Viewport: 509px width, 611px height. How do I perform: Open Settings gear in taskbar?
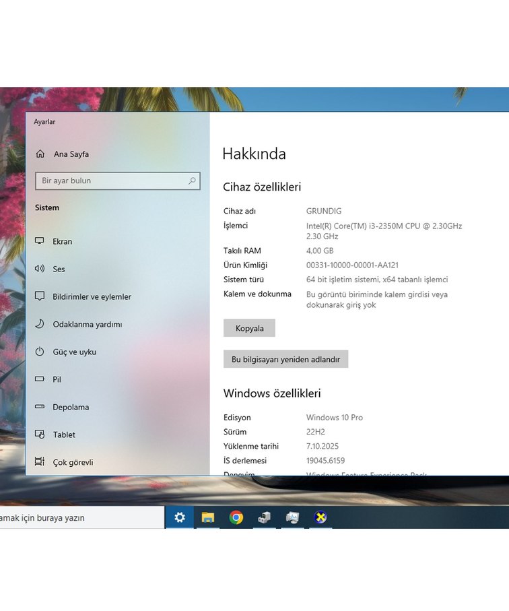pos(180,517)
